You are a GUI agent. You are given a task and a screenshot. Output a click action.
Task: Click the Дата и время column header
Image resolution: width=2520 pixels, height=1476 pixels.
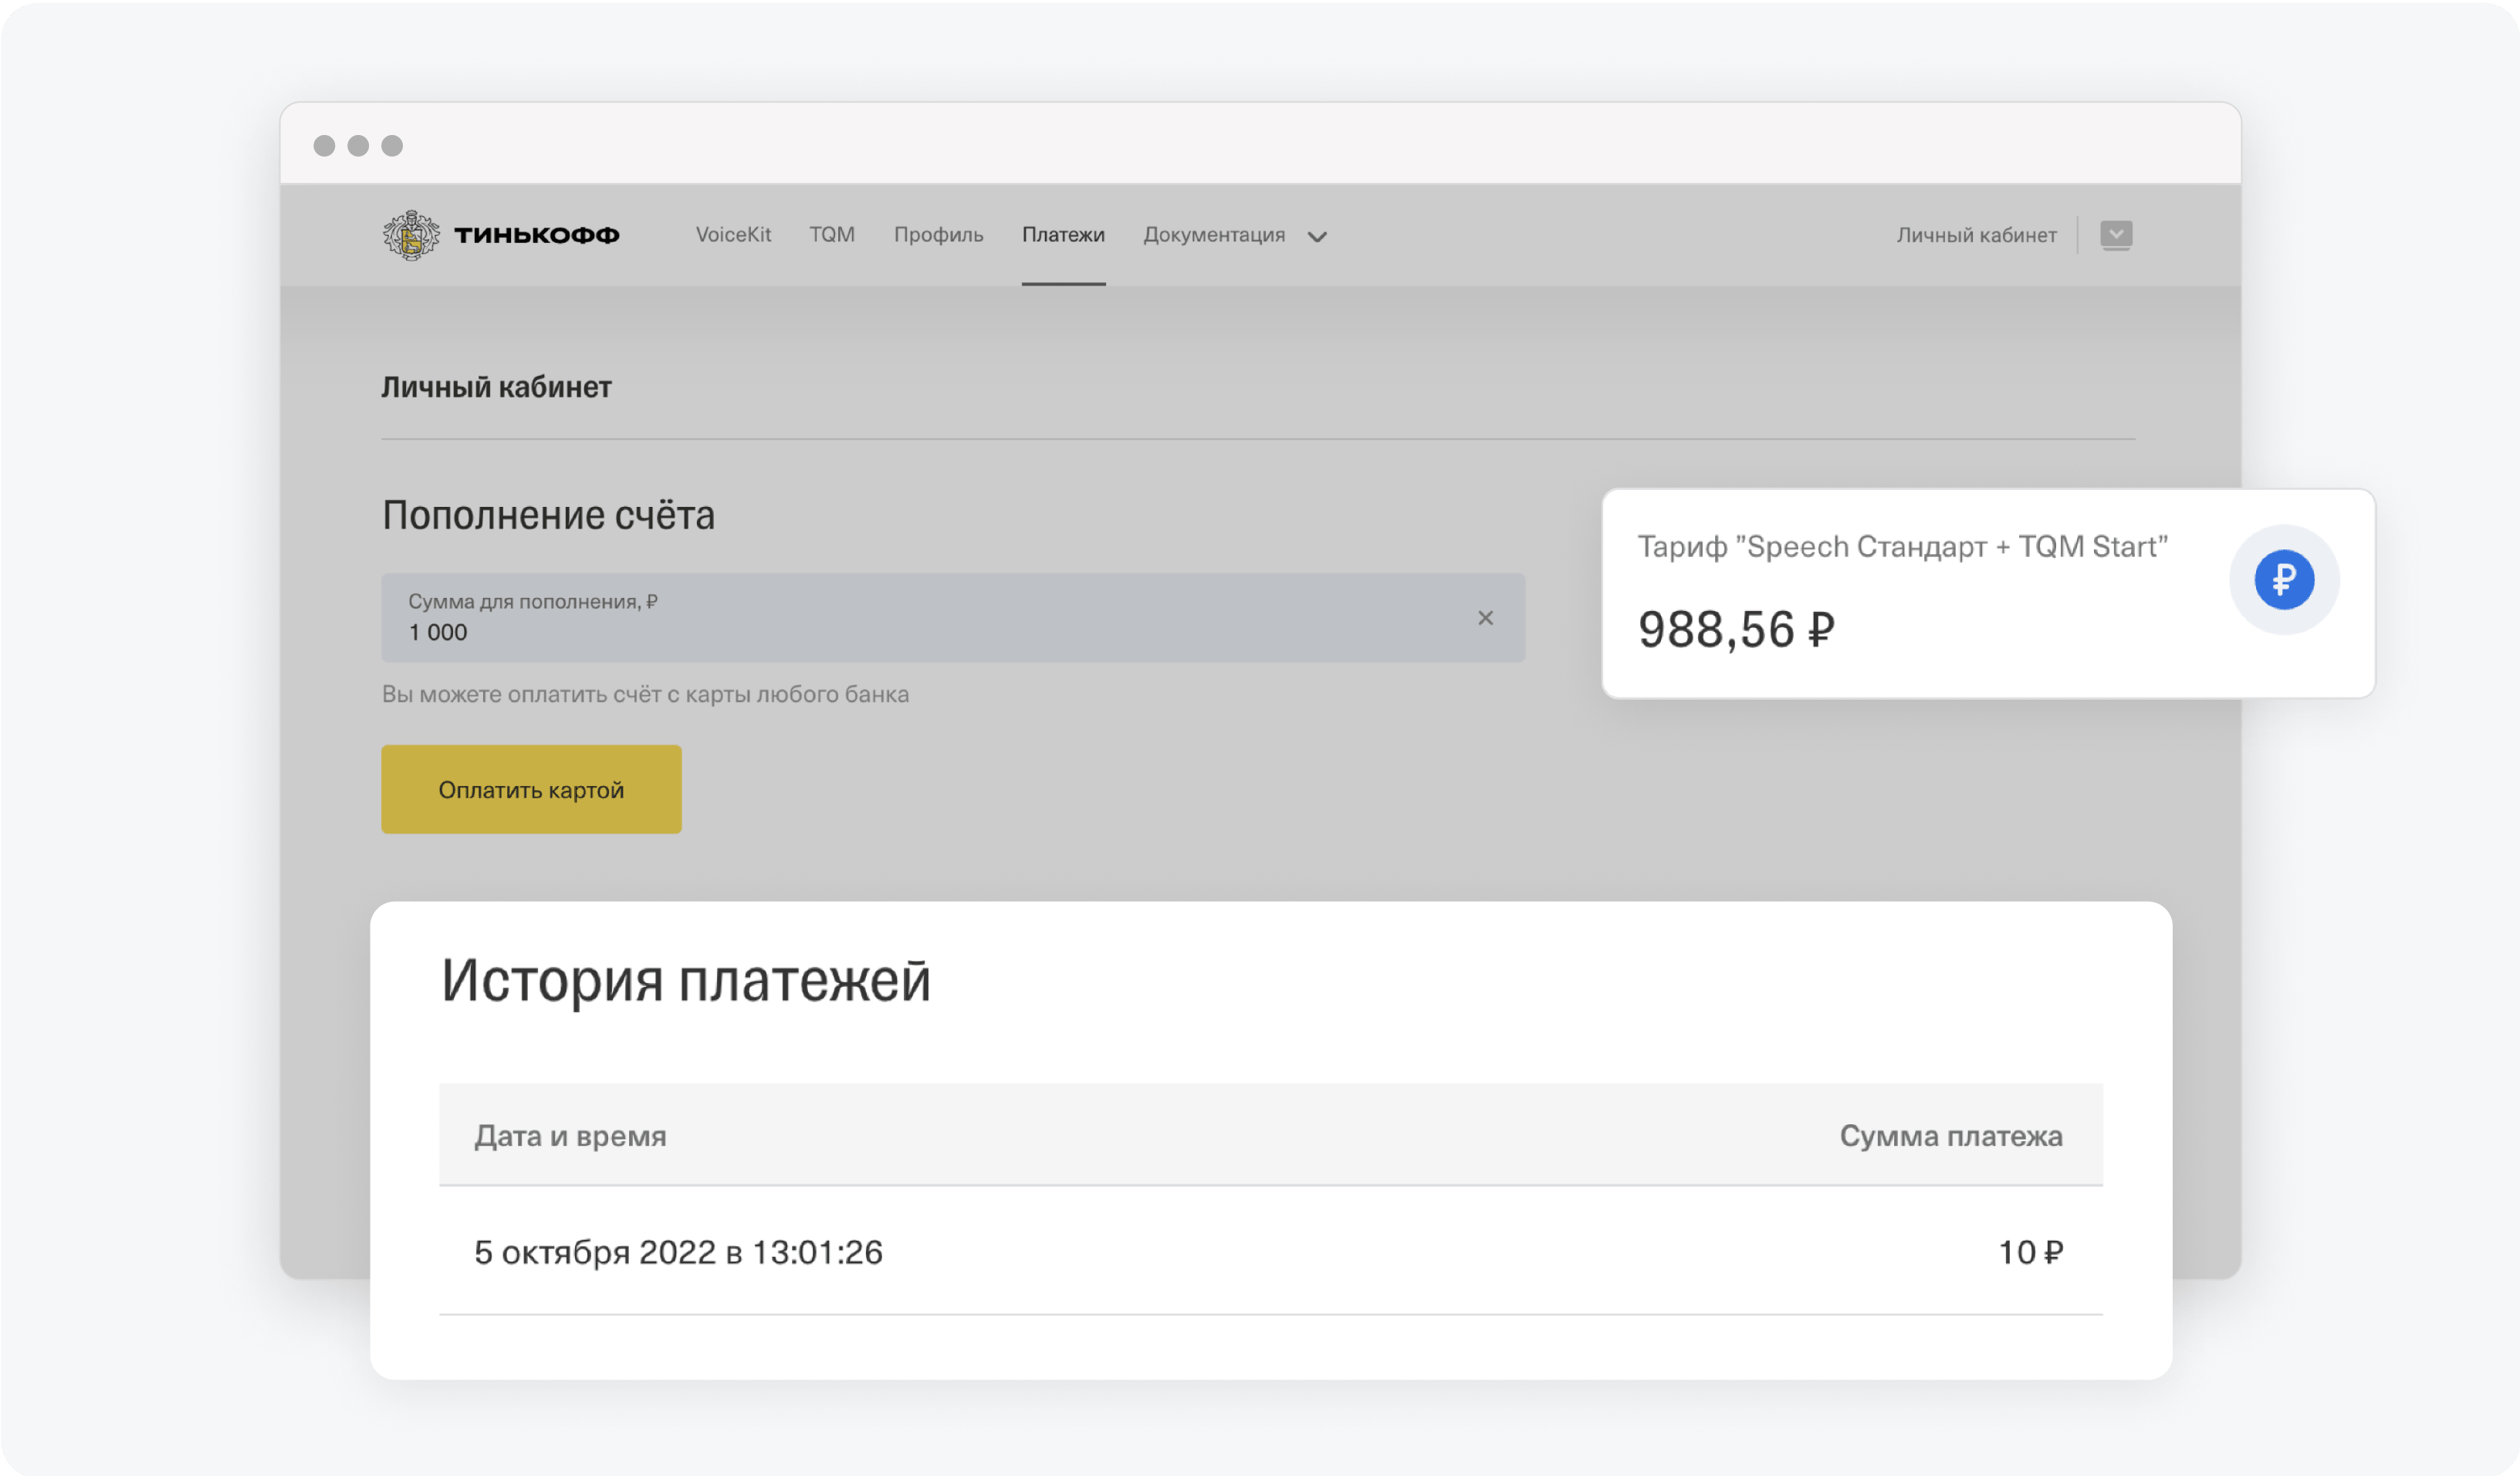(x=570, y=1136)
